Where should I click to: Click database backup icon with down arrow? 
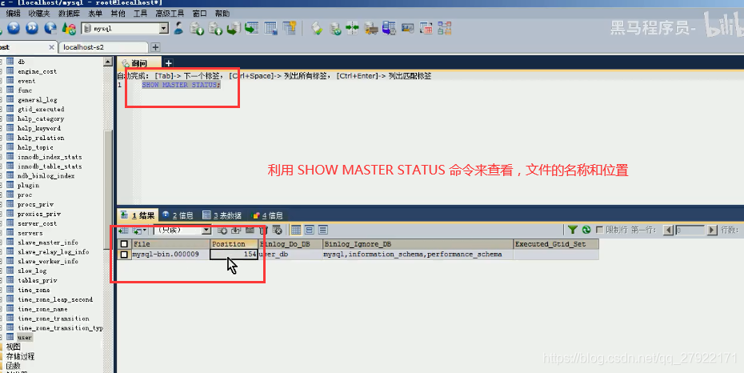pos(197,29)
